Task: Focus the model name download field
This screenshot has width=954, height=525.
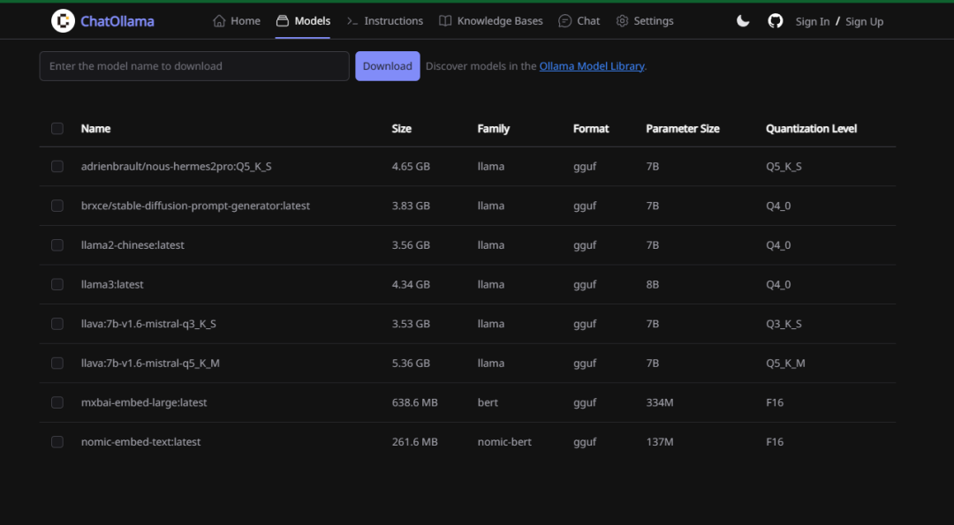Action: (x=194, y=66)
